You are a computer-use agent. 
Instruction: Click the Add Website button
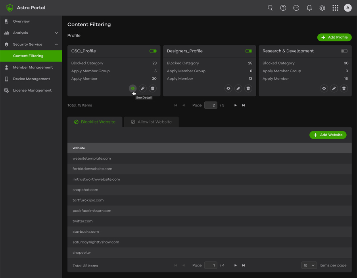pos(328,135)
